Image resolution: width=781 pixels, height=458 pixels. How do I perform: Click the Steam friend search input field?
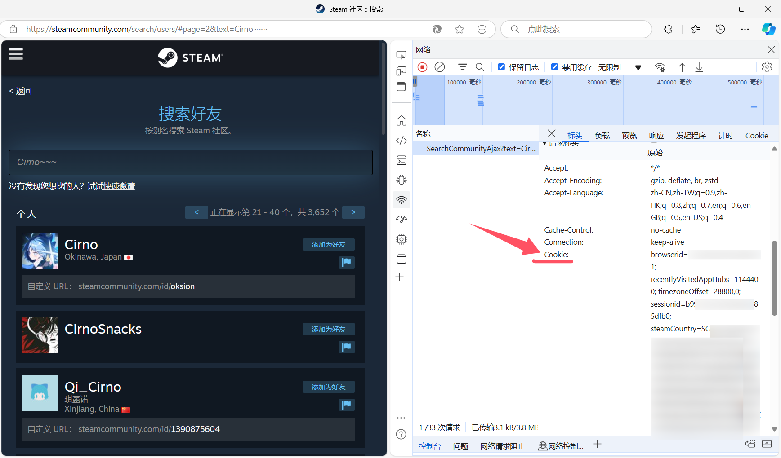(x=191, y=163)
